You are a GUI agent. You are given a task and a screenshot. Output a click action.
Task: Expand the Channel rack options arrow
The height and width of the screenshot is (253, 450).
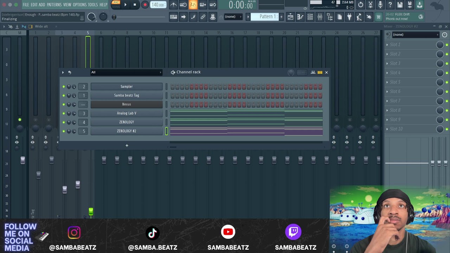pyautogui.click(x=63, y=72)
